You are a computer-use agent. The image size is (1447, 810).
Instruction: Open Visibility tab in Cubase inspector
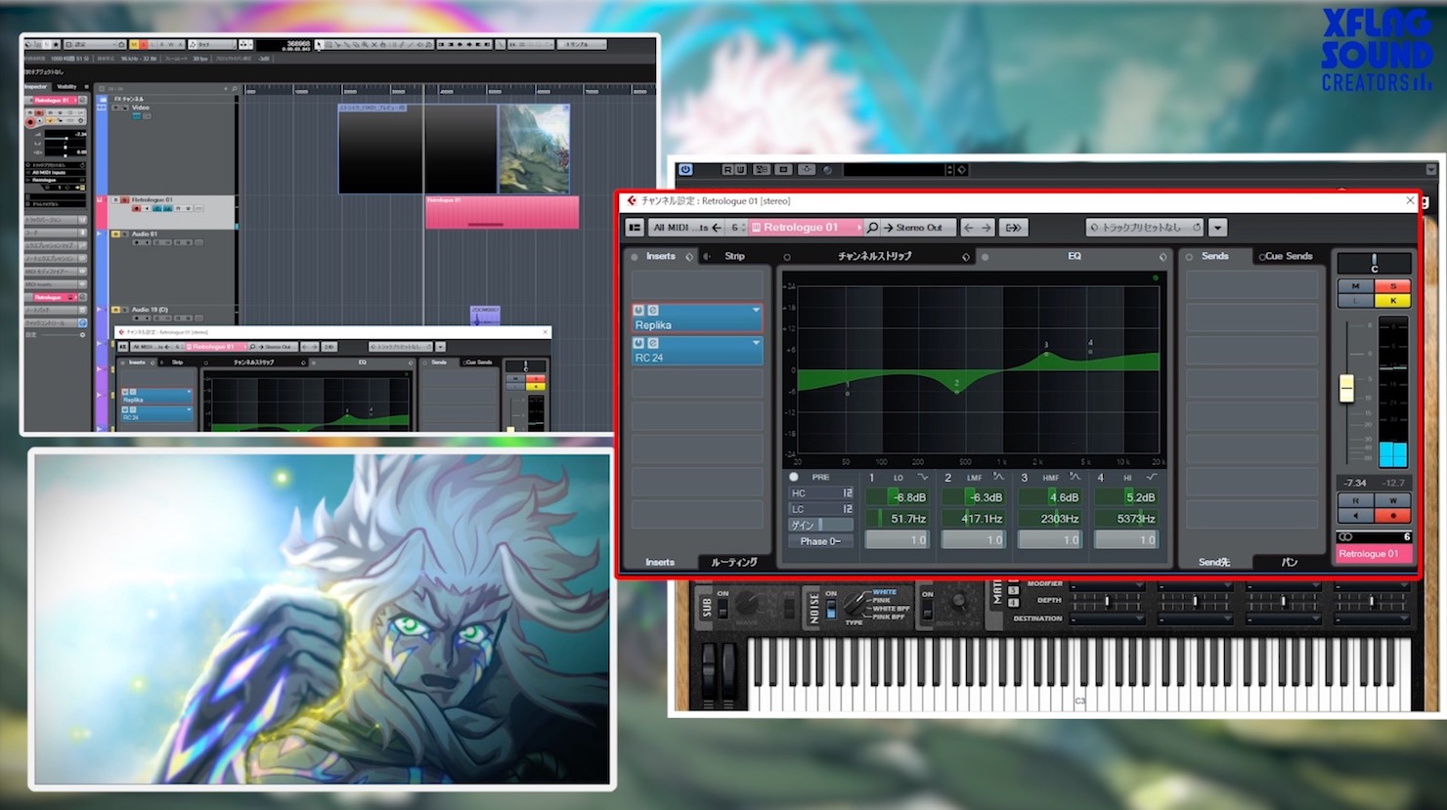(x=66, y=87)
